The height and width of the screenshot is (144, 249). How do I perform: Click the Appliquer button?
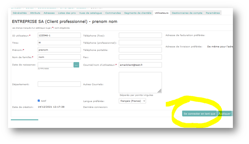[224, 113]
